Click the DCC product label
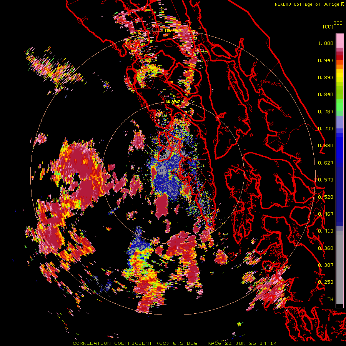Screen dimensions: 346x346 click(x=338, y=23)
